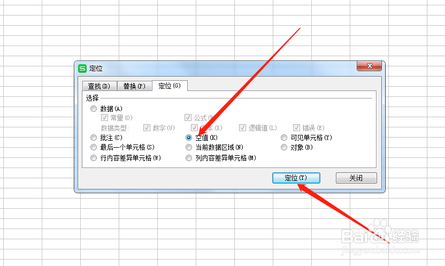This screenshot has height=266, width=445.
Task: Choose 当前数据区域(N) radio option
Action: (189, 147)
